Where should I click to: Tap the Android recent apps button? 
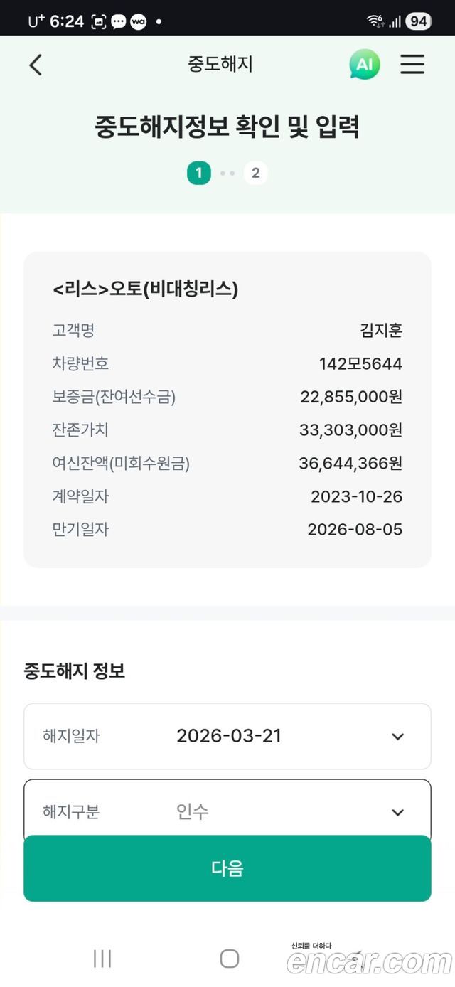102,959
